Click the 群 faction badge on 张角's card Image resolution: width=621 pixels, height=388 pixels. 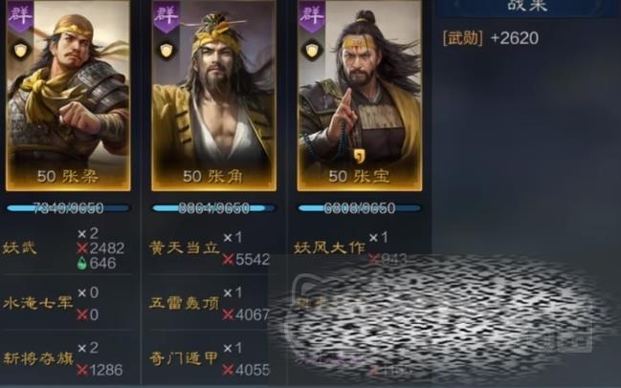[166, 15]
